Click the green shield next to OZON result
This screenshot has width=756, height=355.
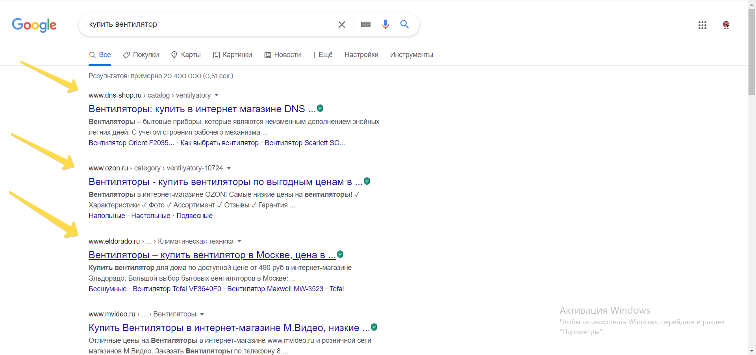(x=367, y=181)
